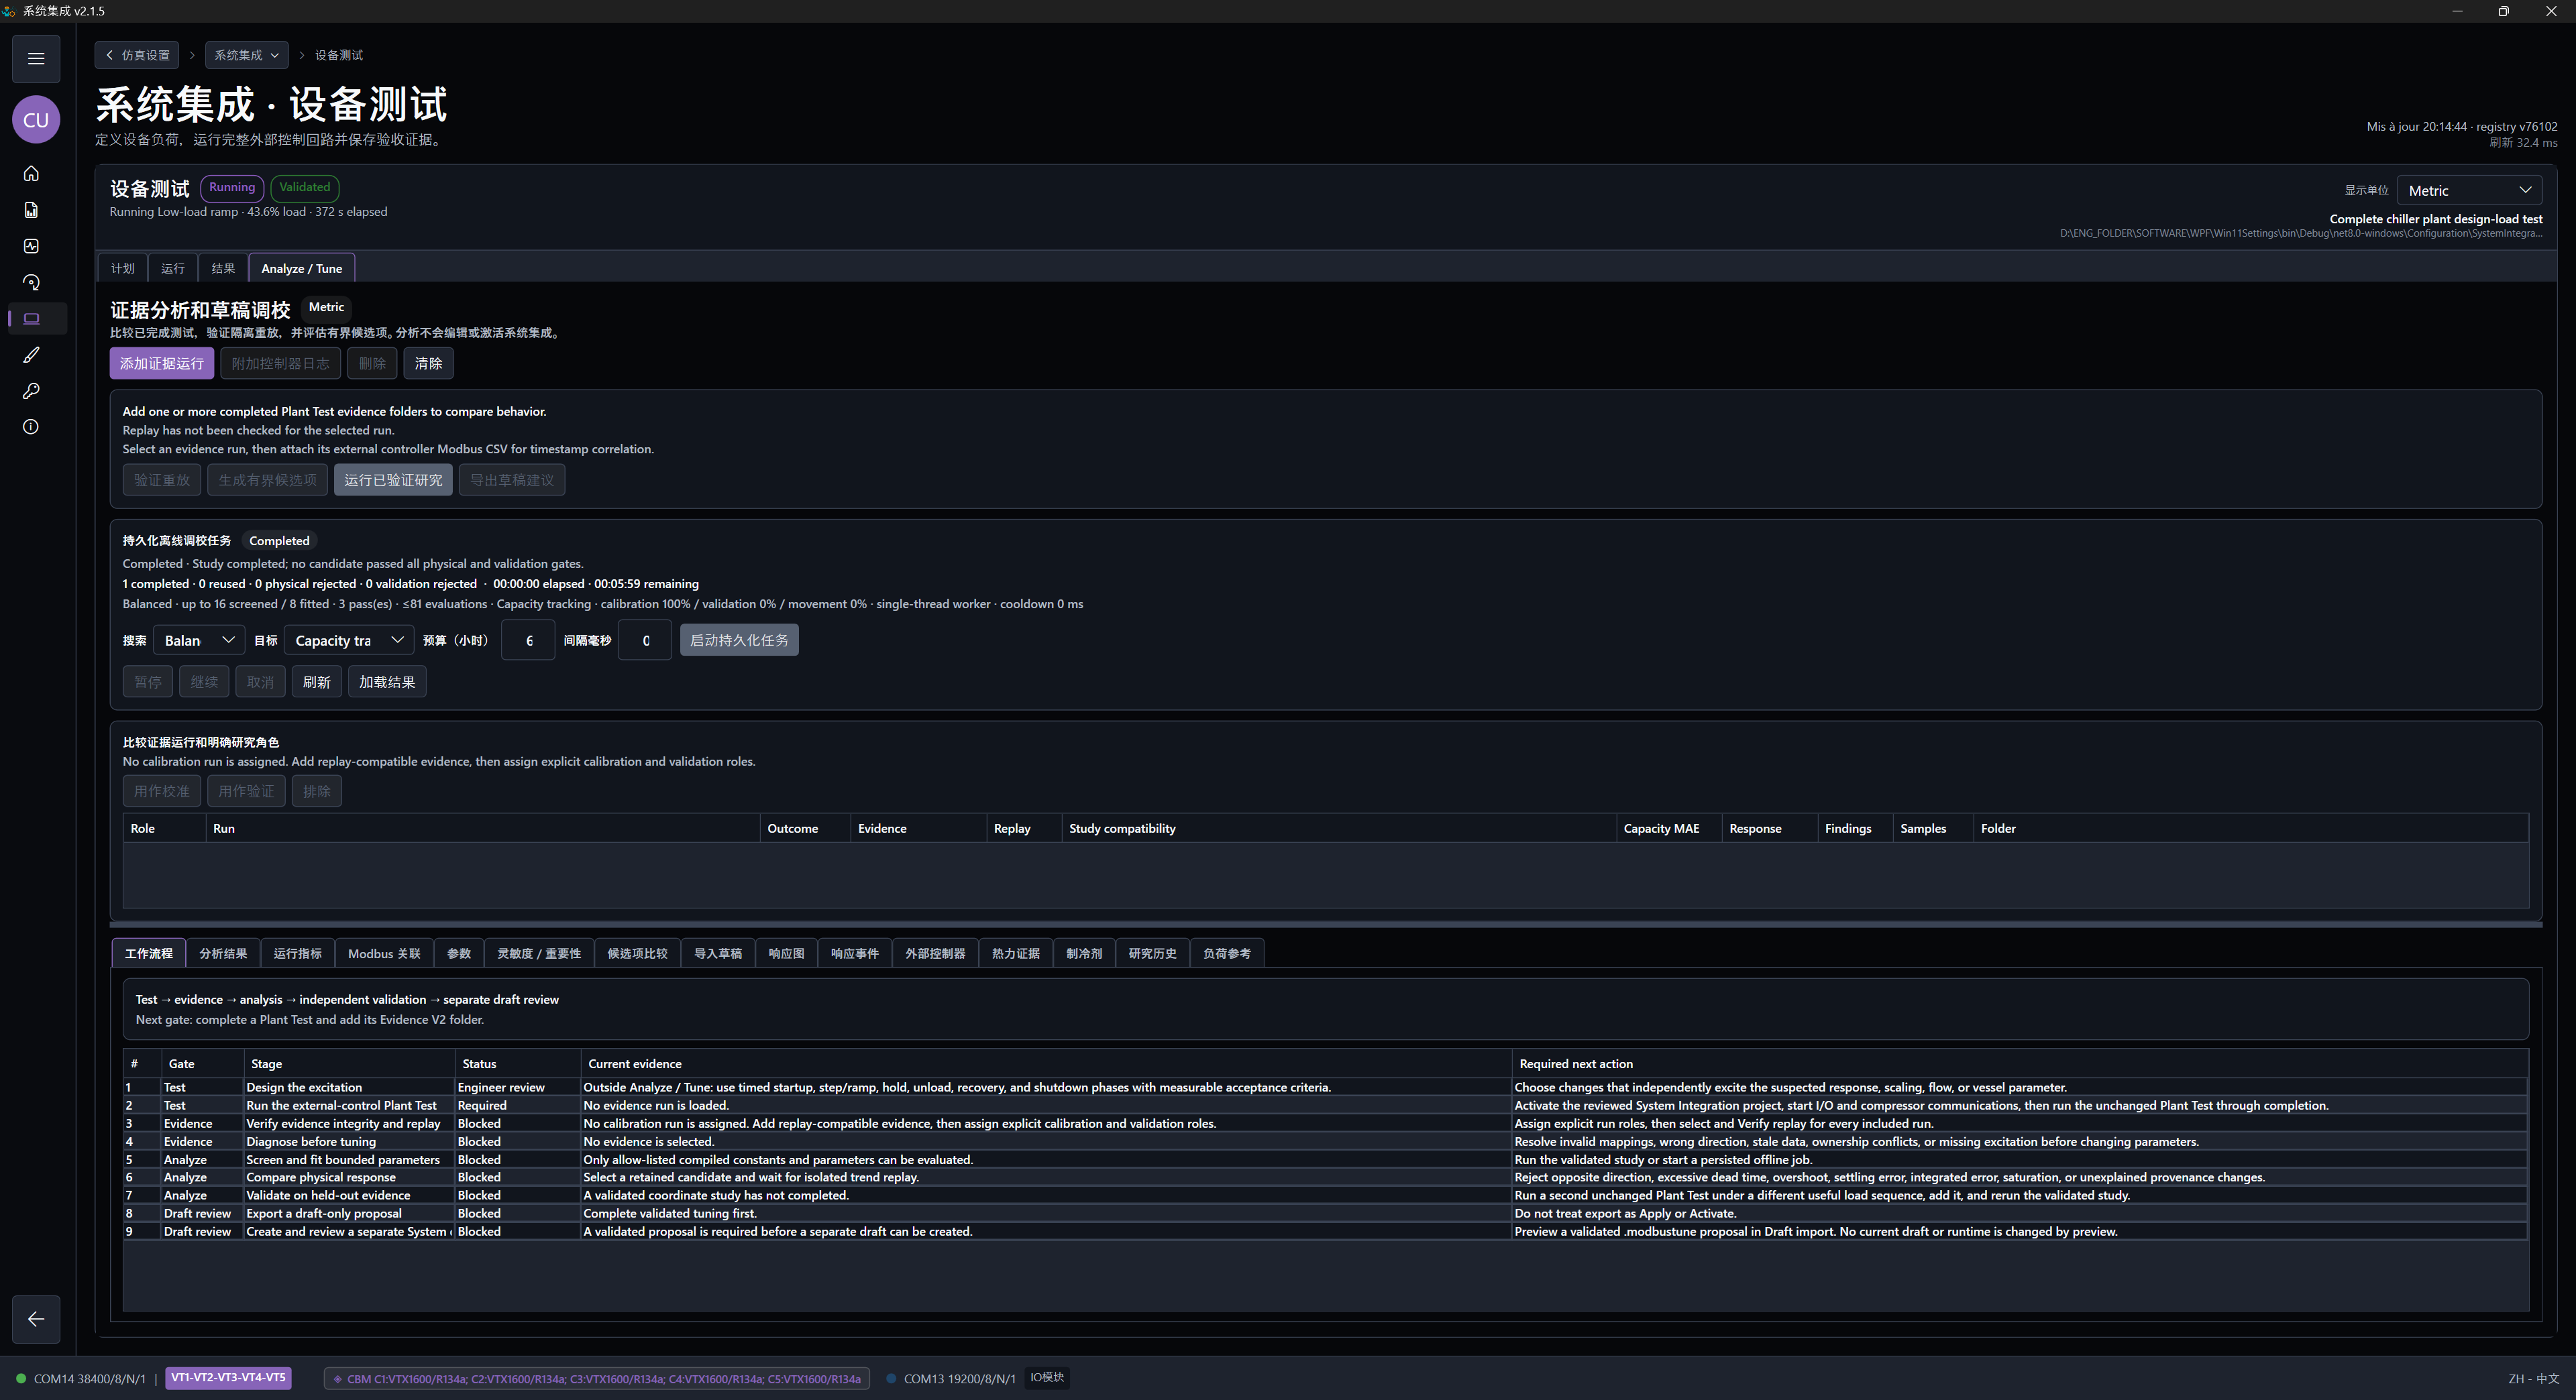This screenshot has height=1400, width=2576.
Task: Open the 研究历史 sub-tab
Action: click(x=1152, y=953)
